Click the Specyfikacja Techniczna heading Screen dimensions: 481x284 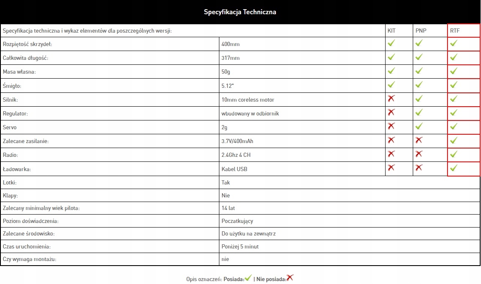pyautogui.click(x=240, y=12)
